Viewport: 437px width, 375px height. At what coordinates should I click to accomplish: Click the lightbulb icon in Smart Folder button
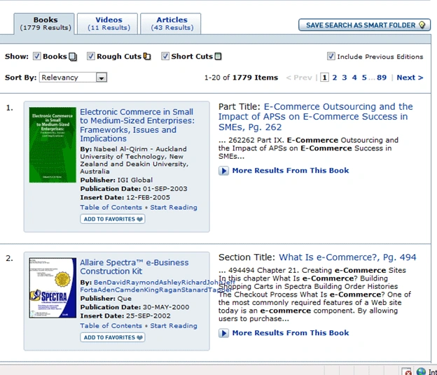coord(422,25)
